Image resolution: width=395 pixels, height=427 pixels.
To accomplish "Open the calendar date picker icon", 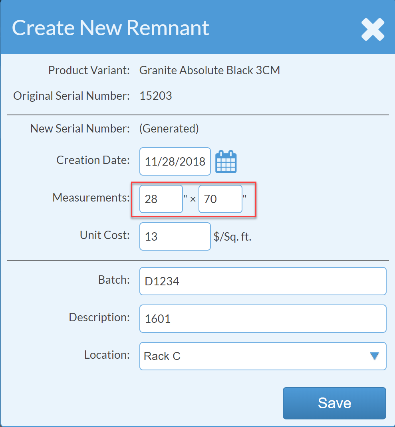I will click(x=226, y=162).
